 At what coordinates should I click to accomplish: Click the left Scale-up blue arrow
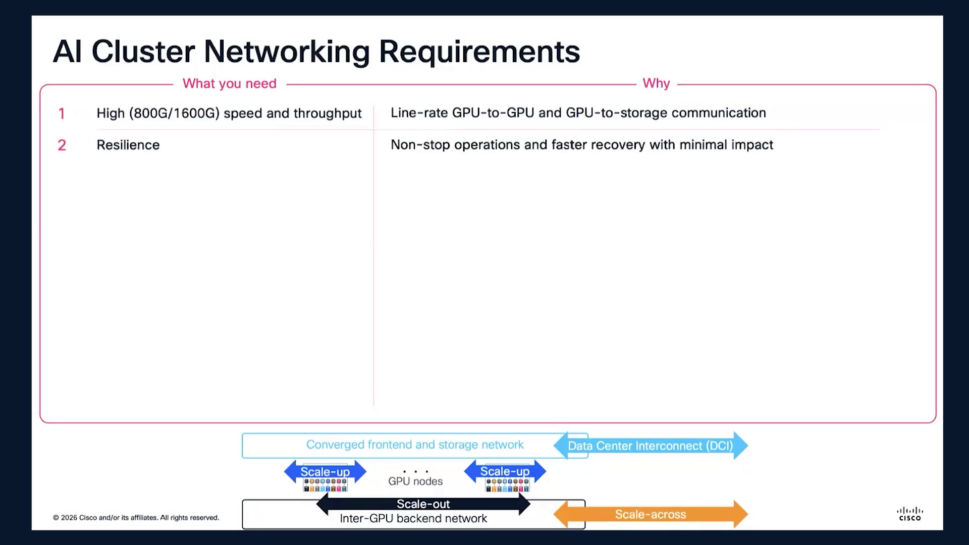pos(325,472)
